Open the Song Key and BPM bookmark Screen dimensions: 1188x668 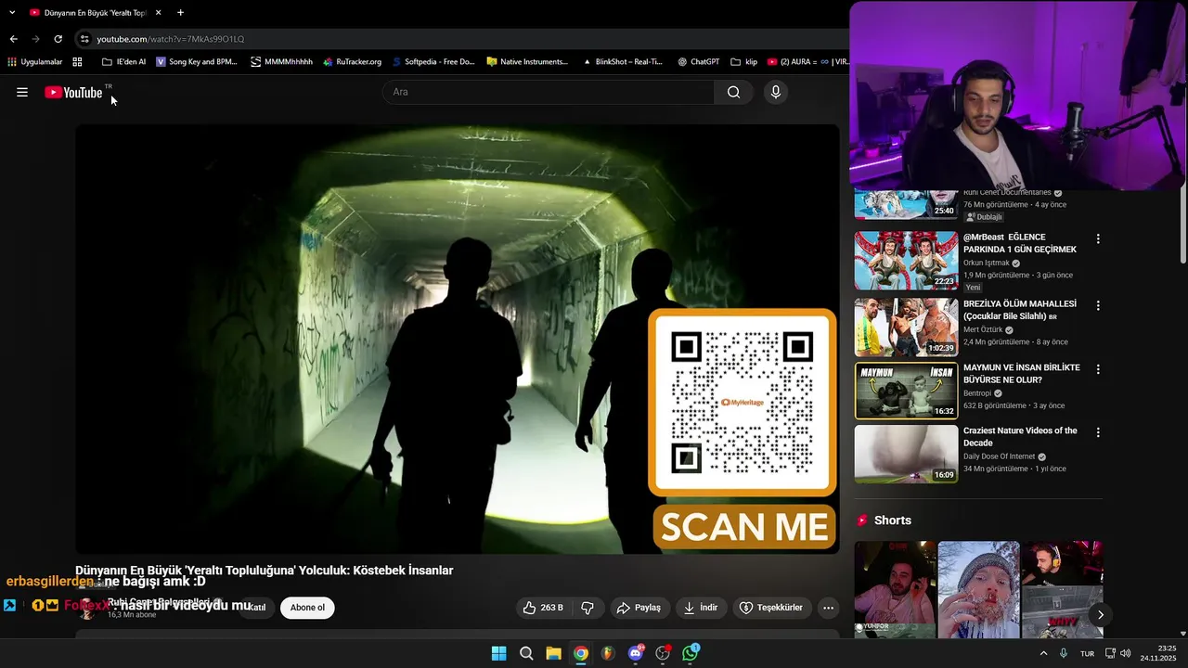(197, 62)
